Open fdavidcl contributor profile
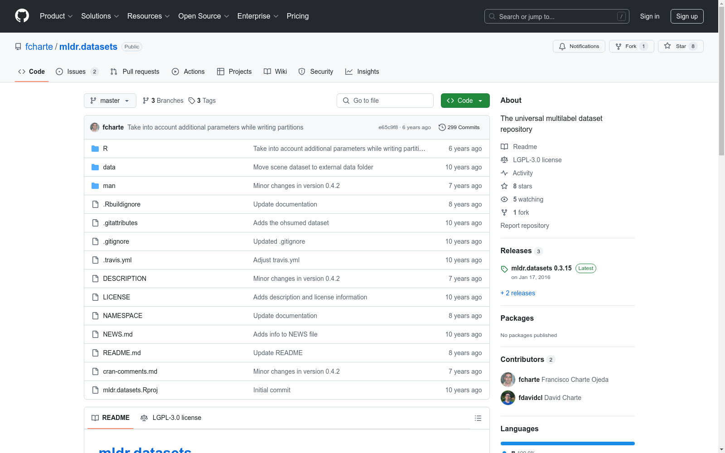The width and height of the screenshot is (725, 453). (531, 398)
